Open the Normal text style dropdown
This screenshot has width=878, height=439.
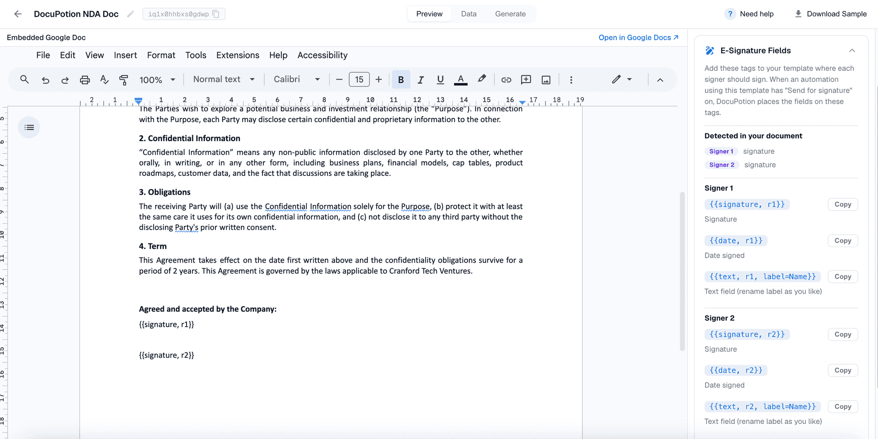point(224,79)
